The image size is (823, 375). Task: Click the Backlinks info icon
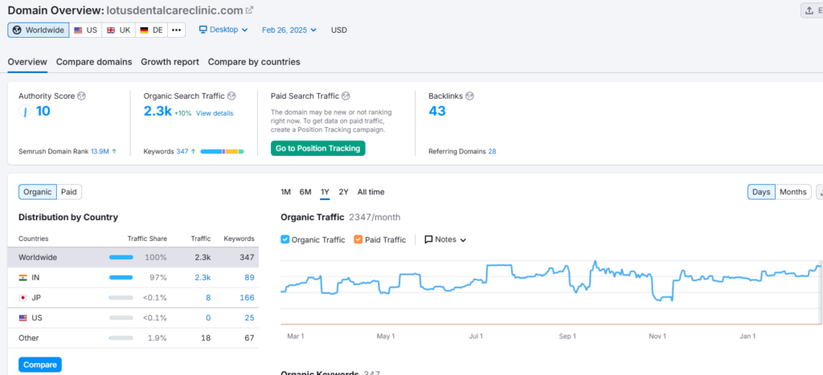tap(469, 96)
